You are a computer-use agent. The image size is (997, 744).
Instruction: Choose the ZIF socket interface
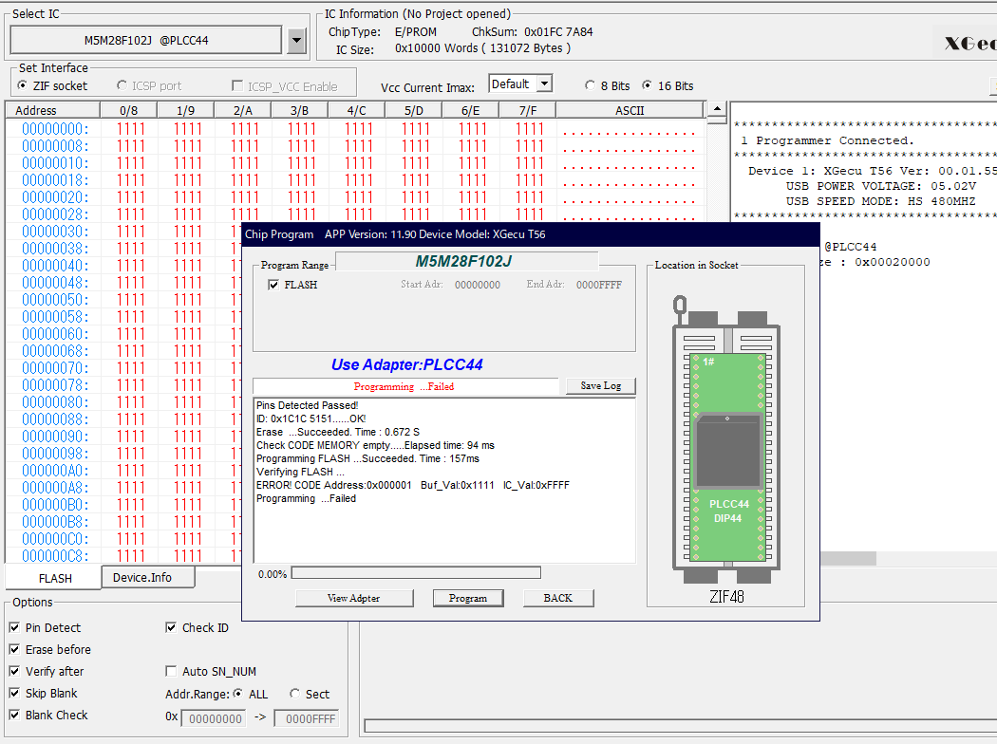click(23, 86)
